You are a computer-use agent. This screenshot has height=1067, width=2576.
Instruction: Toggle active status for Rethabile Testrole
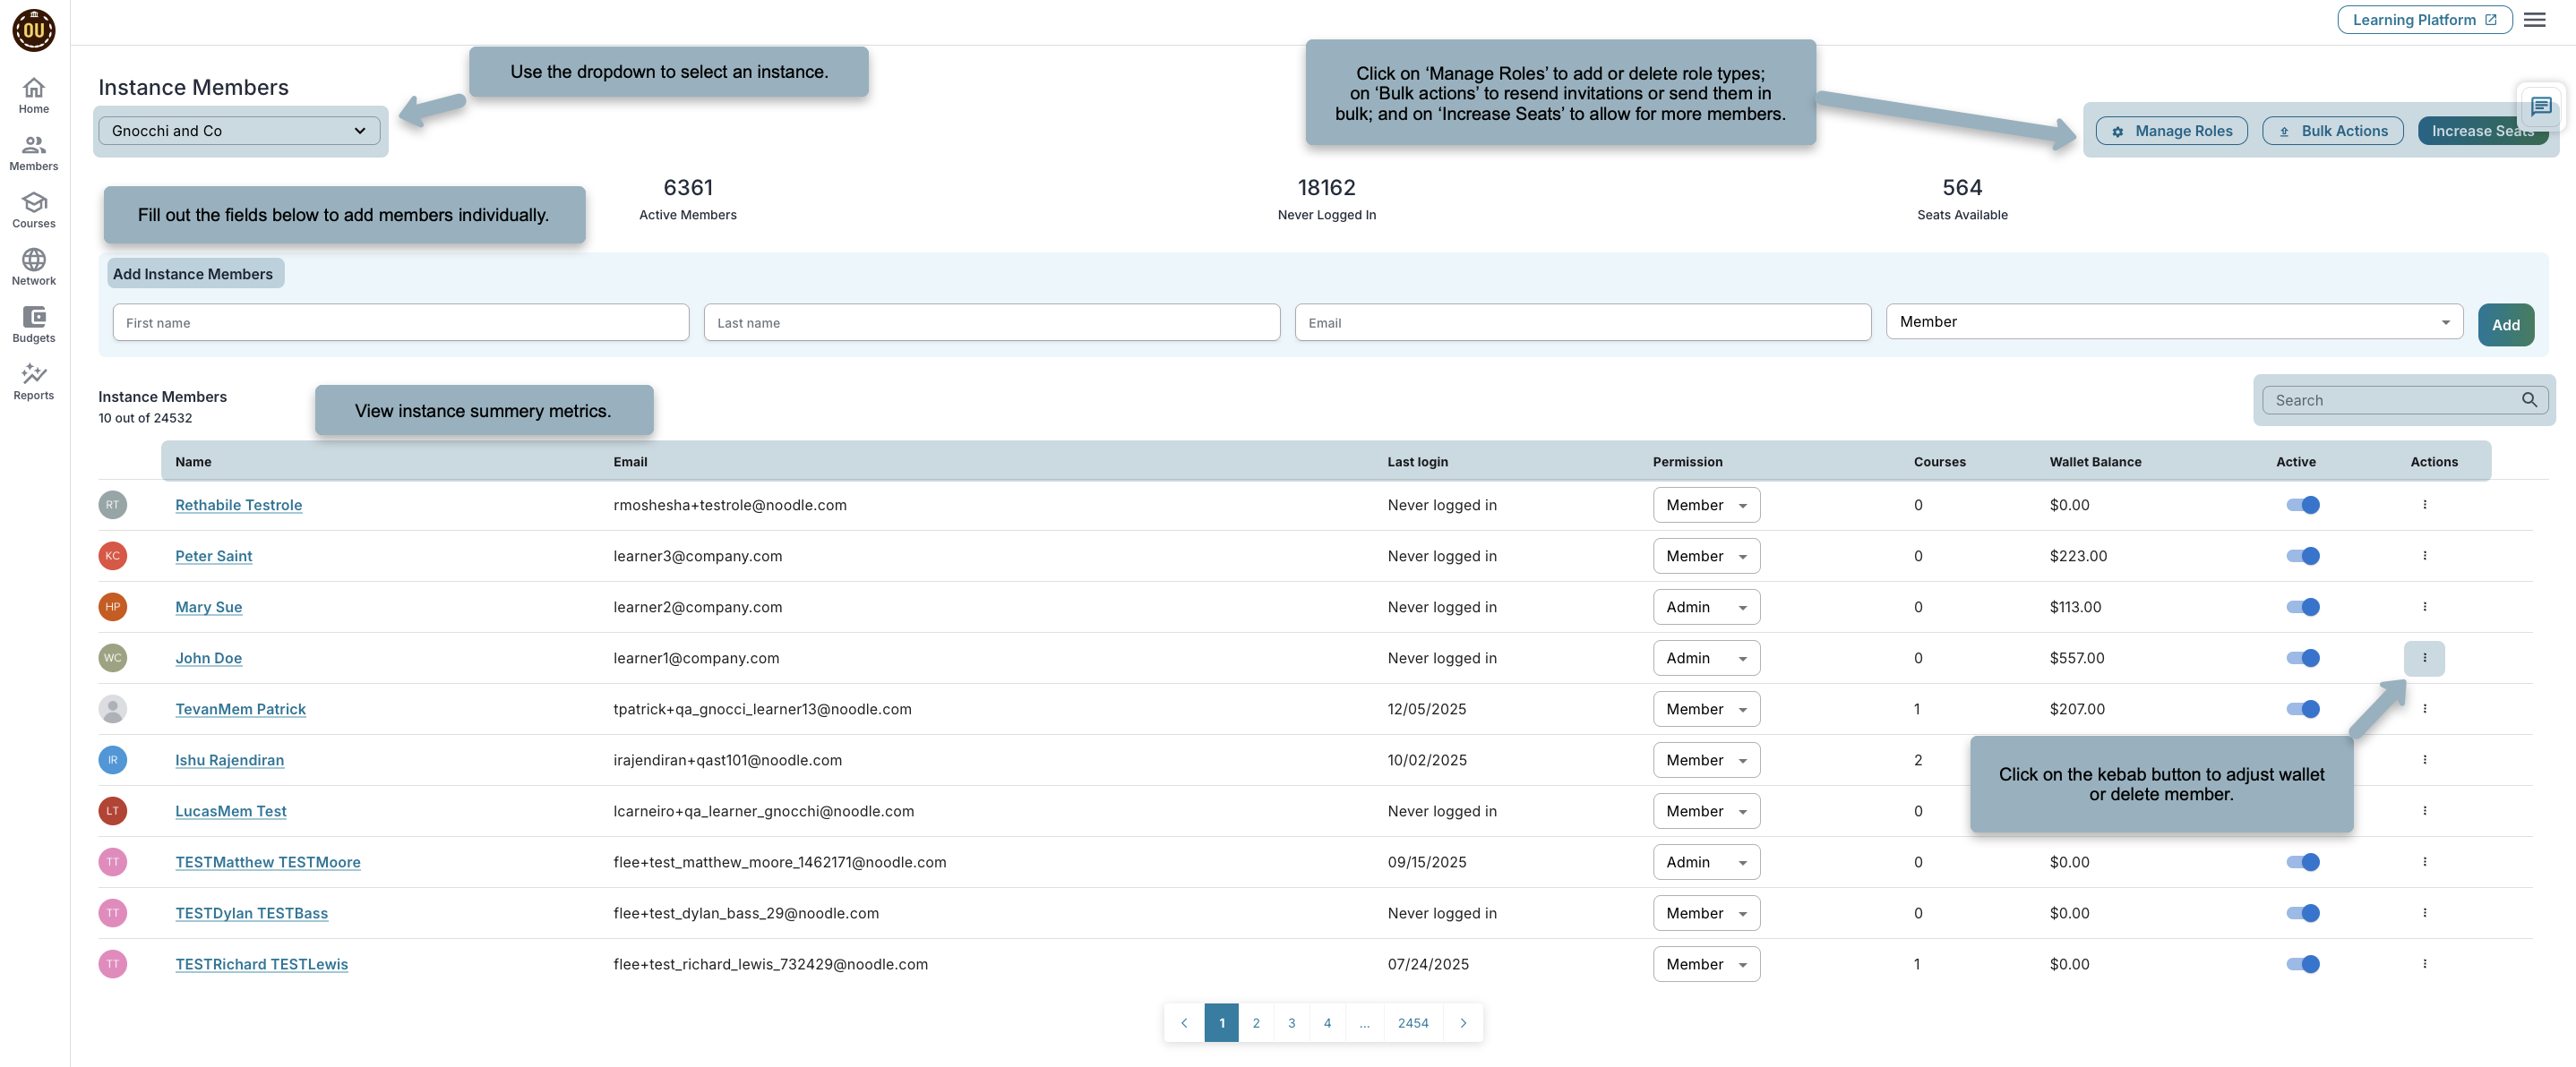[2302, 505]
